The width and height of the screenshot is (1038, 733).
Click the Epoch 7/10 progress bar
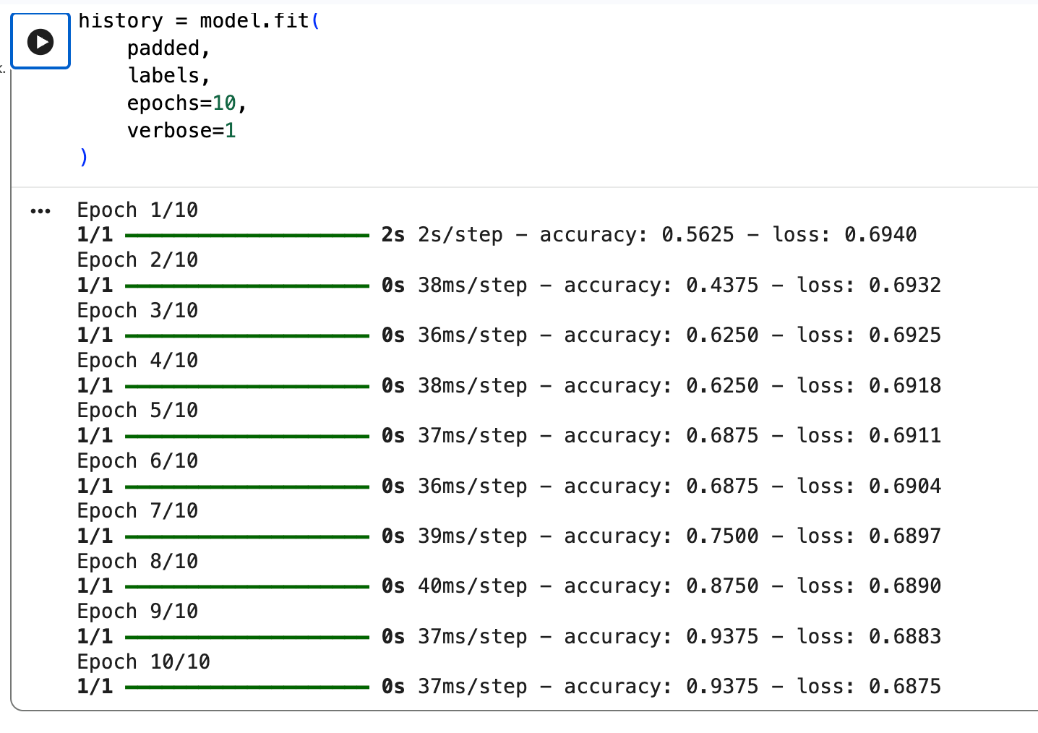tap(246, 537)
